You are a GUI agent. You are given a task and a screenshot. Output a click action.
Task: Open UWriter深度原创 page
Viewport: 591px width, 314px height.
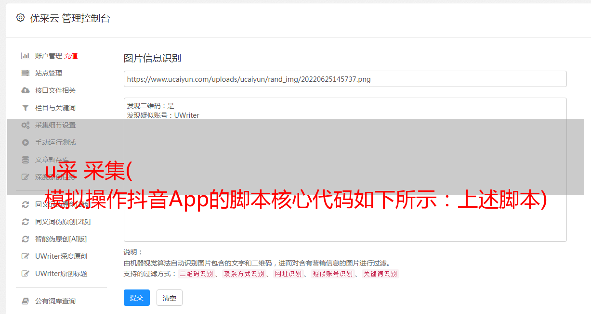[61, 256]
